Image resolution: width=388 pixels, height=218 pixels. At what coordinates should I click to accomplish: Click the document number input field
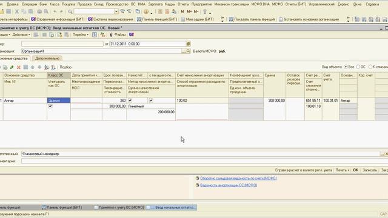pos(62,44)
